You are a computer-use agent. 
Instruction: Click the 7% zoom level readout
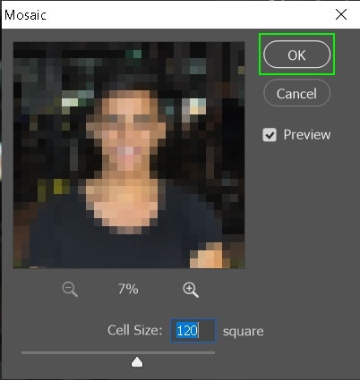click(x=128, y=289)
